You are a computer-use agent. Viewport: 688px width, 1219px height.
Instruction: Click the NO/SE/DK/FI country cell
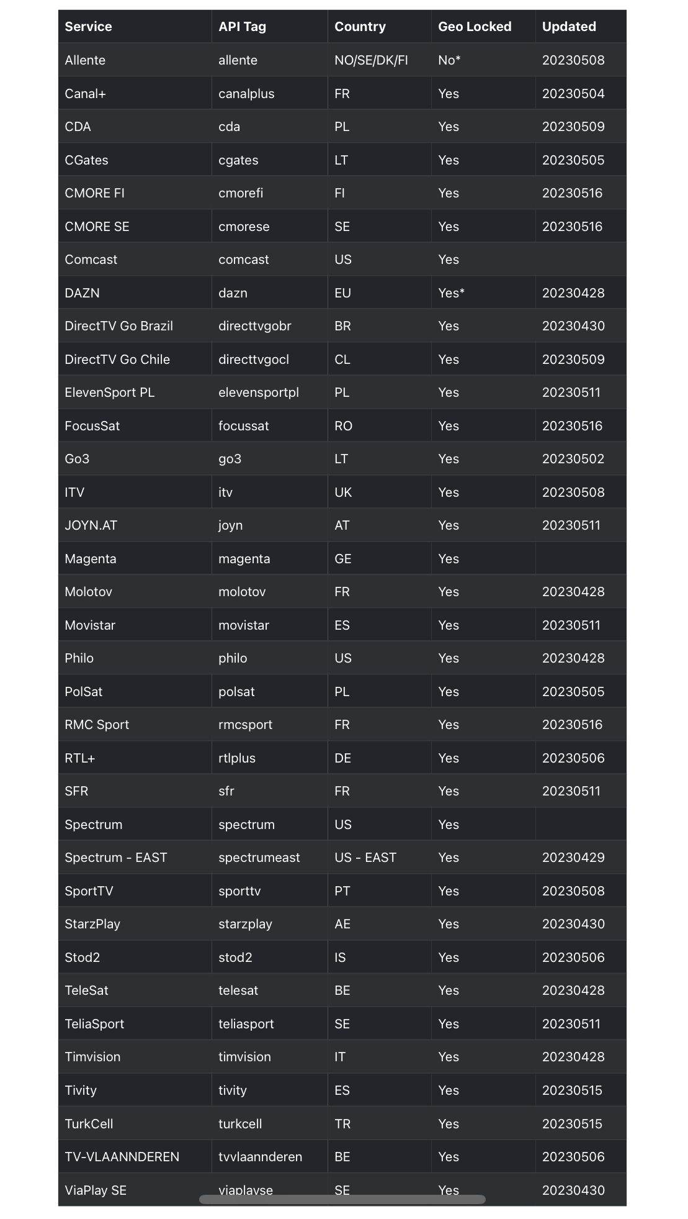pyautogui.click(x=371, y=60)
